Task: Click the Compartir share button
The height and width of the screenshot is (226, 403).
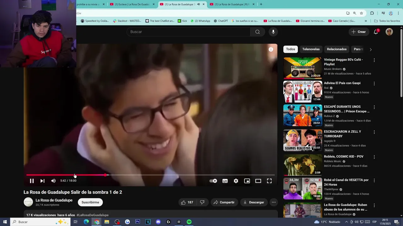Action: coord(224,202)
